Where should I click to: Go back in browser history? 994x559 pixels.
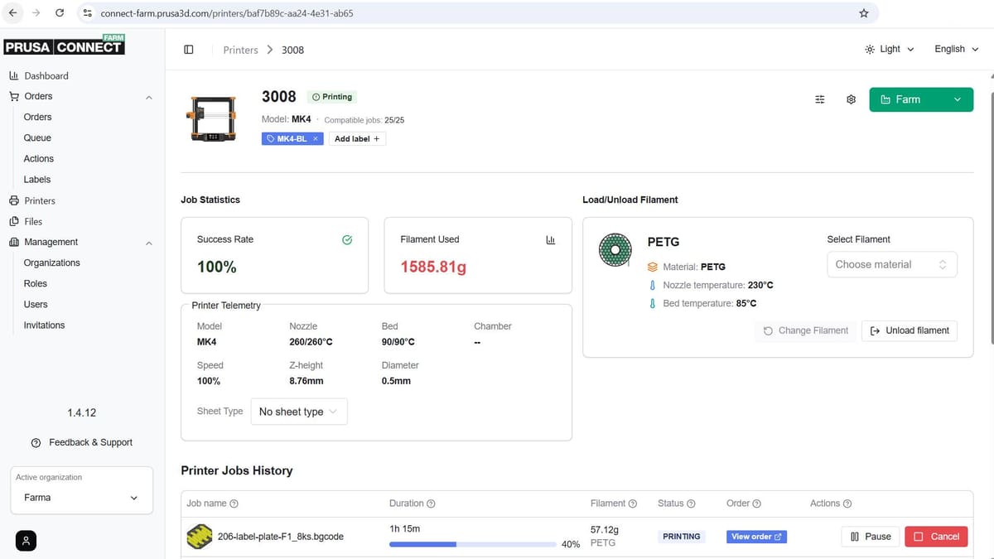[x=12, y=13]
